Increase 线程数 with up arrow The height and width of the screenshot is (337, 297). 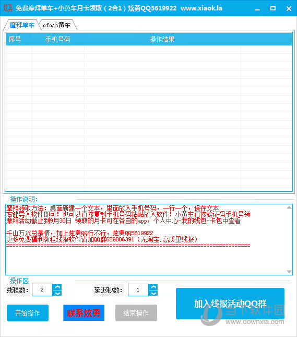57,287
